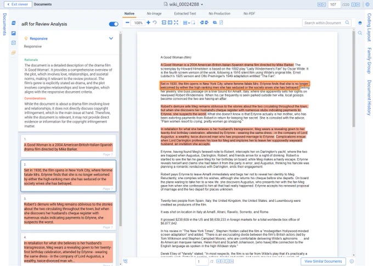Click right sidebar magnifier search icon

tap(360, 33)
